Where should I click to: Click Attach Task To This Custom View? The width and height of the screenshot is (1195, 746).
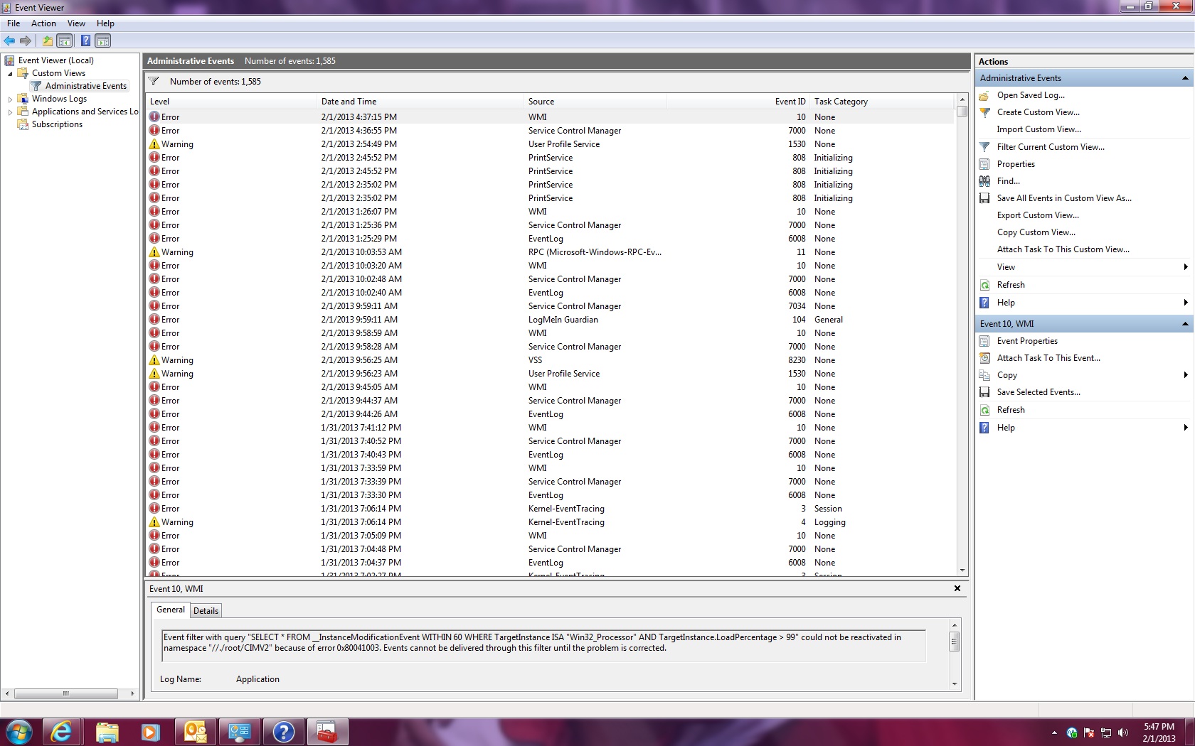tap(1063, 249)
